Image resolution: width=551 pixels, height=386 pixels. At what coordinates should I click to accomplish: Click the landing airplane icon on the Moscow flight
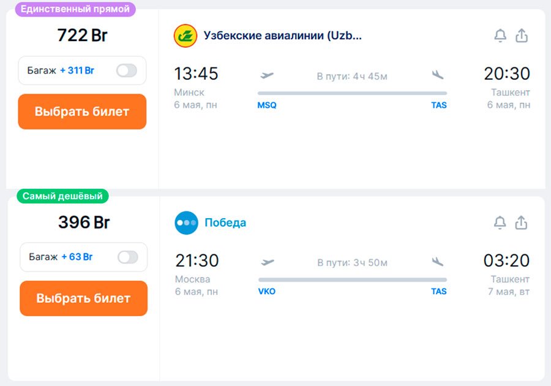(x=438, y=262)
